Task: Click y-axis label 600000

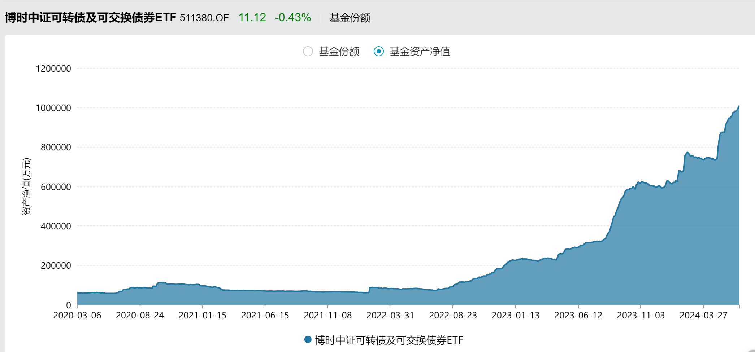Action: [x=56, y=187]
